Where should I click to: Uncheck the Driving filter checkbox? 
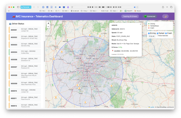tap(149, 33)
